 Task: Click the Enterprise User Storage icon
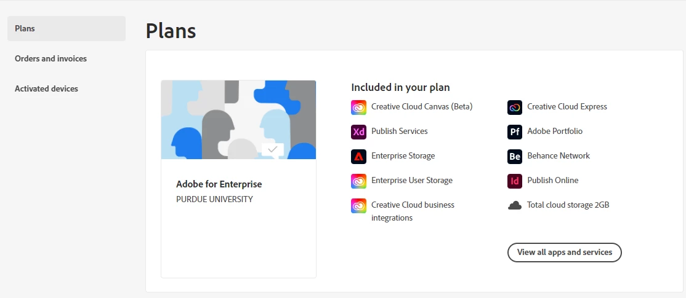click(358, 181)
